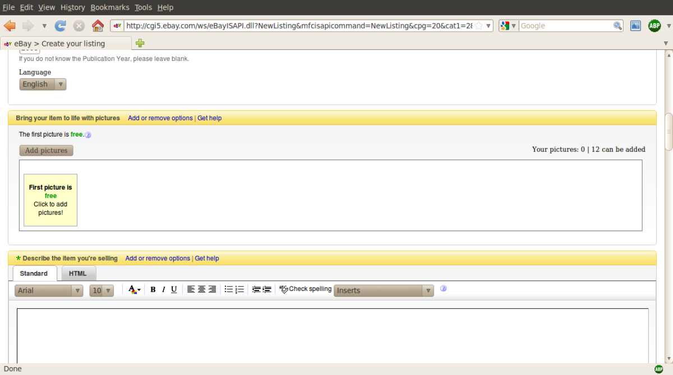Open the text color picker
Viewport: 673px width, 375px height.
(134, 289)
